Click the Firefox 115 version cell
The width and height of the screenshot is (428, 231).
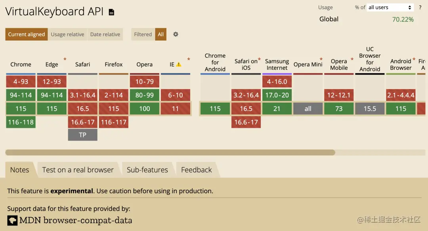tap(114, 108)
